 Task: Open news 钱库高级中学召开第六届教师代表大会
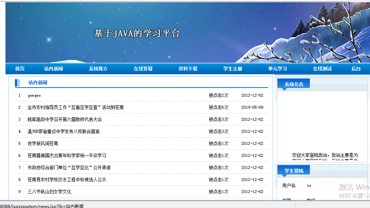[65, 119]
